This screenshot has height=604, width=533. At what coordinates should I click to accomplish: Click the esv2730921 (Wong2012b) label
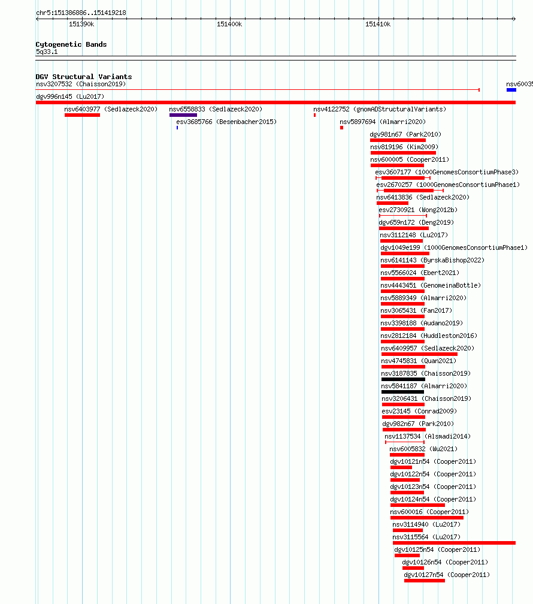point(418,210)
